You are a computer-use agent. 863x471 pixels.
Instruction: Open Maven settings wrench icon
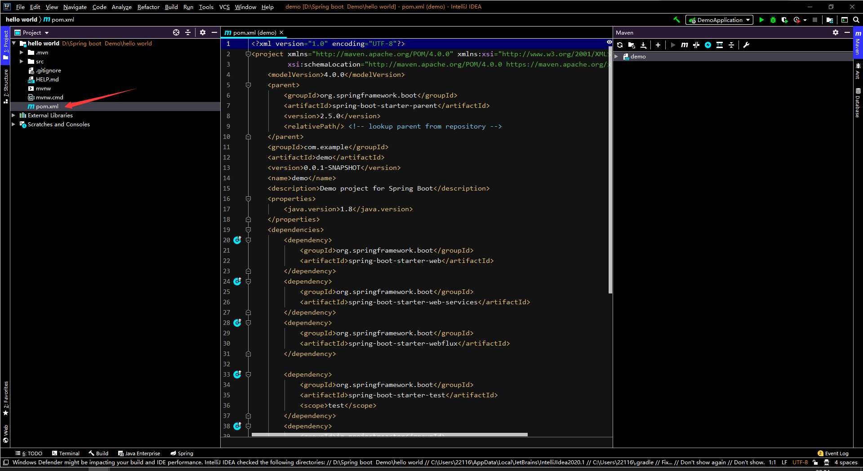tap(747, 45)
